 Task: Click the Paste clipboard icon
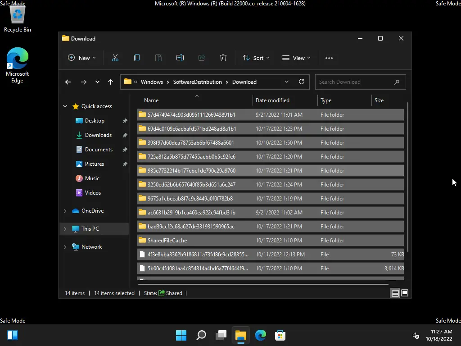(x=158, y=58)
